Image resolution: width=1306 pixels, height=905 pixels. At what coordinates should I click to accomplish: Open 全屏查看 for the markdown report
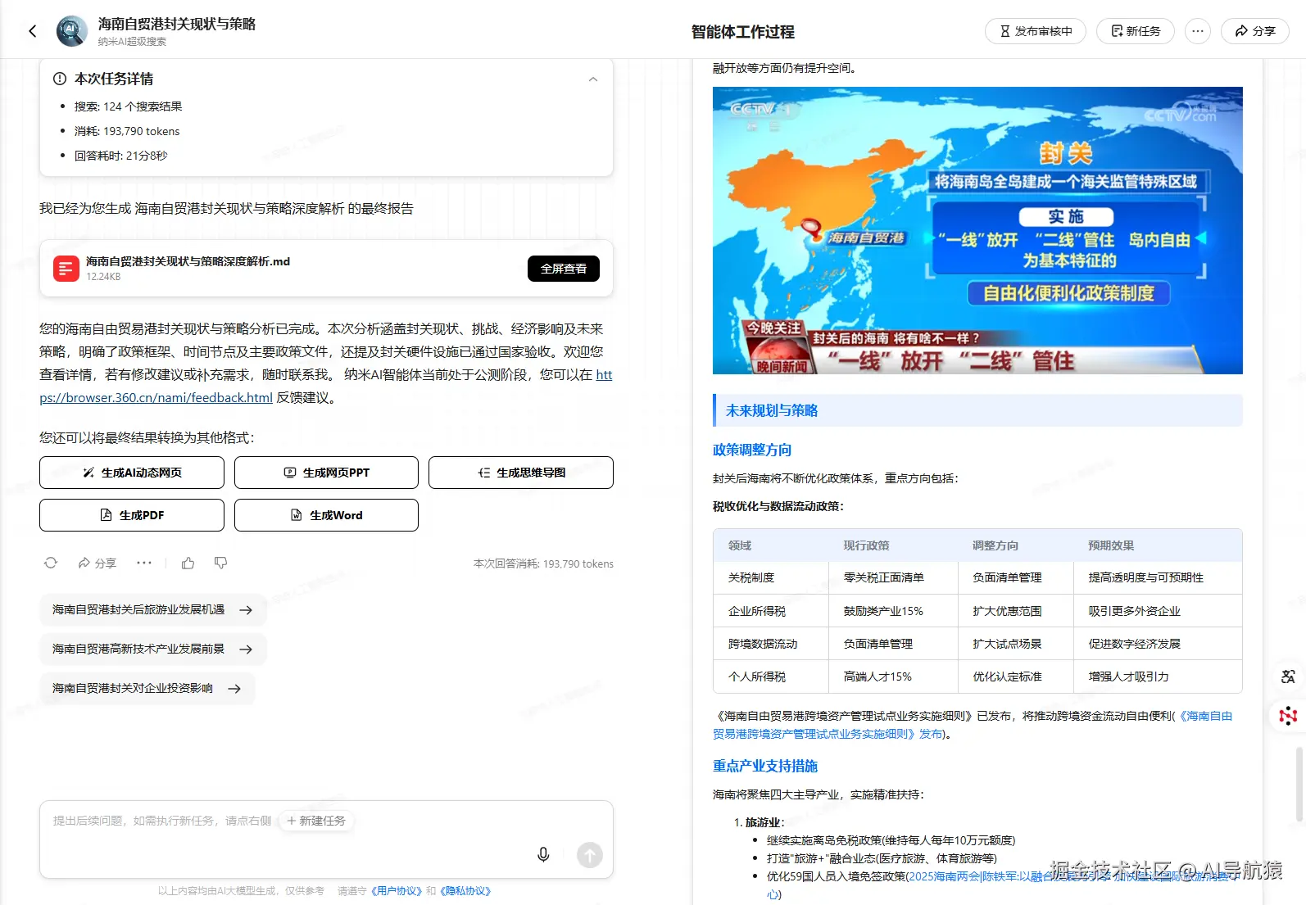pyautogui.click(x=564, y=269)
